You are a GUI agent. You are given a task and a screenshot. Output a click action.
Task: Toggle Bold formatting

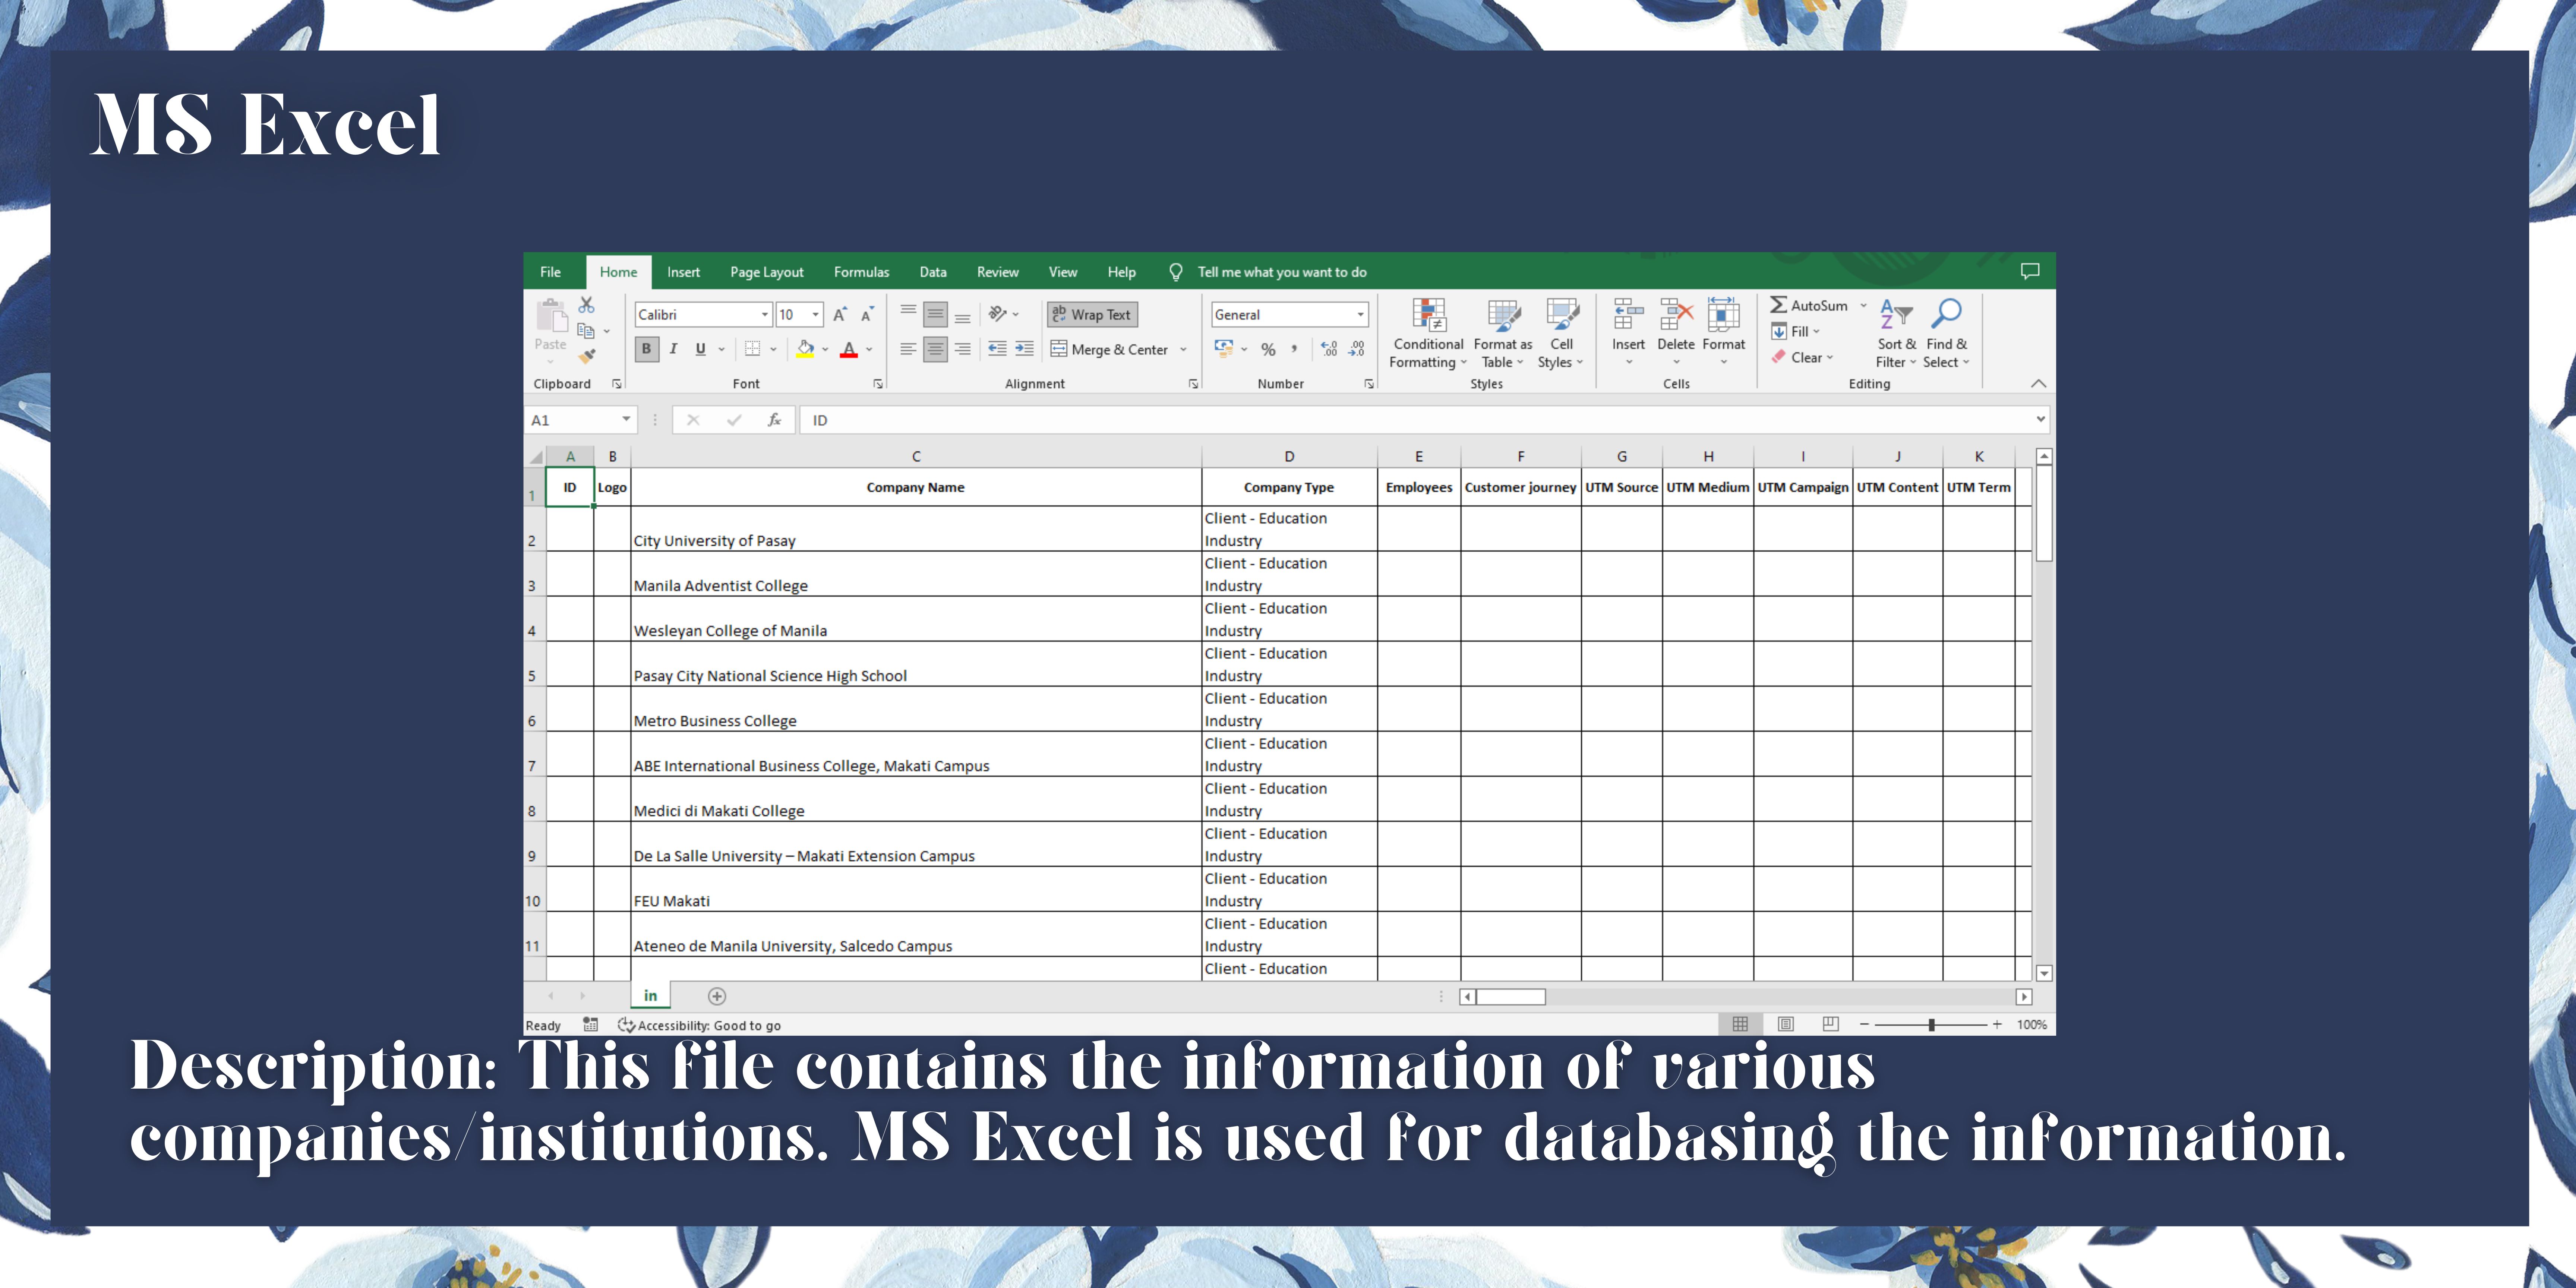point(646,349)
